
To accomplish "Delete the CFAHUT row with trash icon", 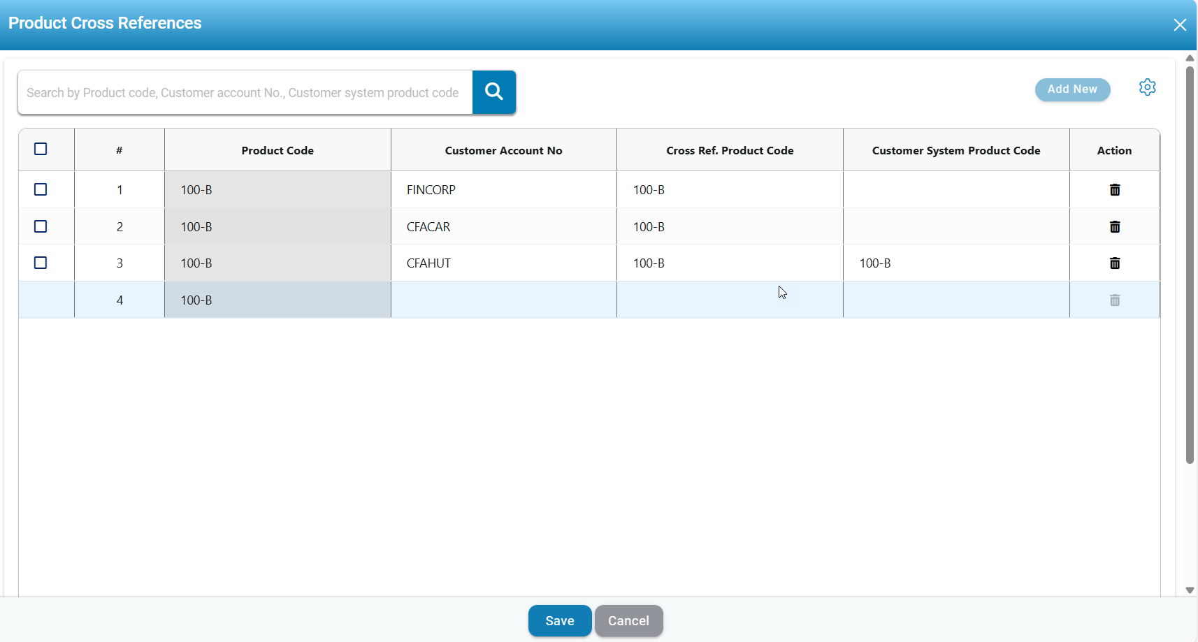I will 1115,263.
